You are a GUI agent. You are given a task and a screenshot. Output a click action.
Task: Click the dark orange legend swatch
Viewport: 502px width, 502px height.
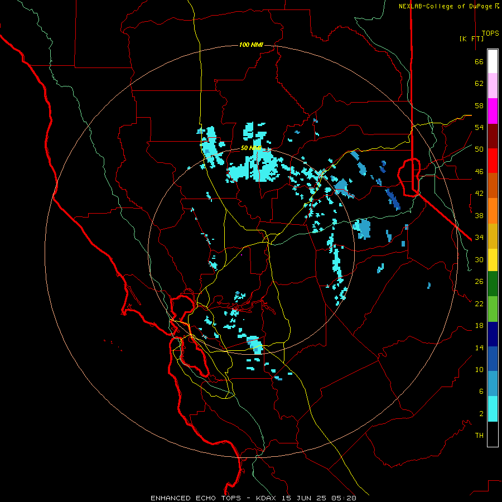pyautogui.click(x=493, y=186)
